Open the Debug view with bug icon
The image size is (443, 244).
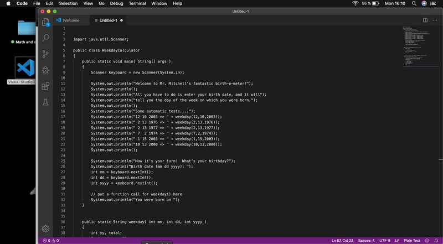tap(45, 70)
